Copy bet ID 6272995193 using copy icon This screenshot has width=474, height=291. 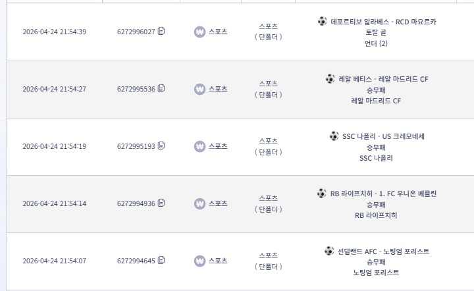pyautogui.click(x=161, y=145)
